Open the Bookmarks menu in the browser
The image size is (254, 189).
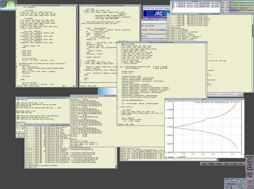coord(159,9)
